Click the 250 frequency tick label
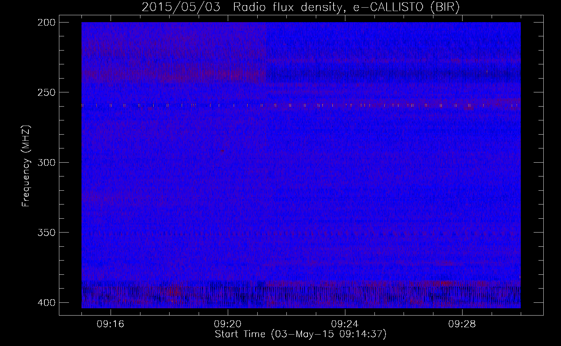 46,92
